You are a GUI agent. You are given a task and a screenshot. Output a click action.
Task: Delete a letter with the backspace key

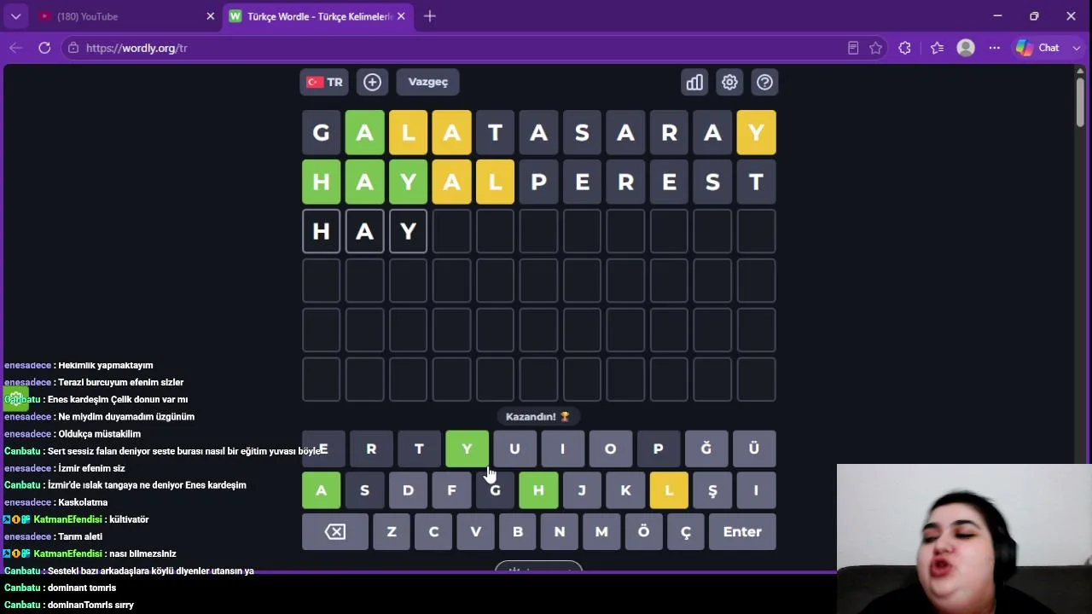pos(335,531)
